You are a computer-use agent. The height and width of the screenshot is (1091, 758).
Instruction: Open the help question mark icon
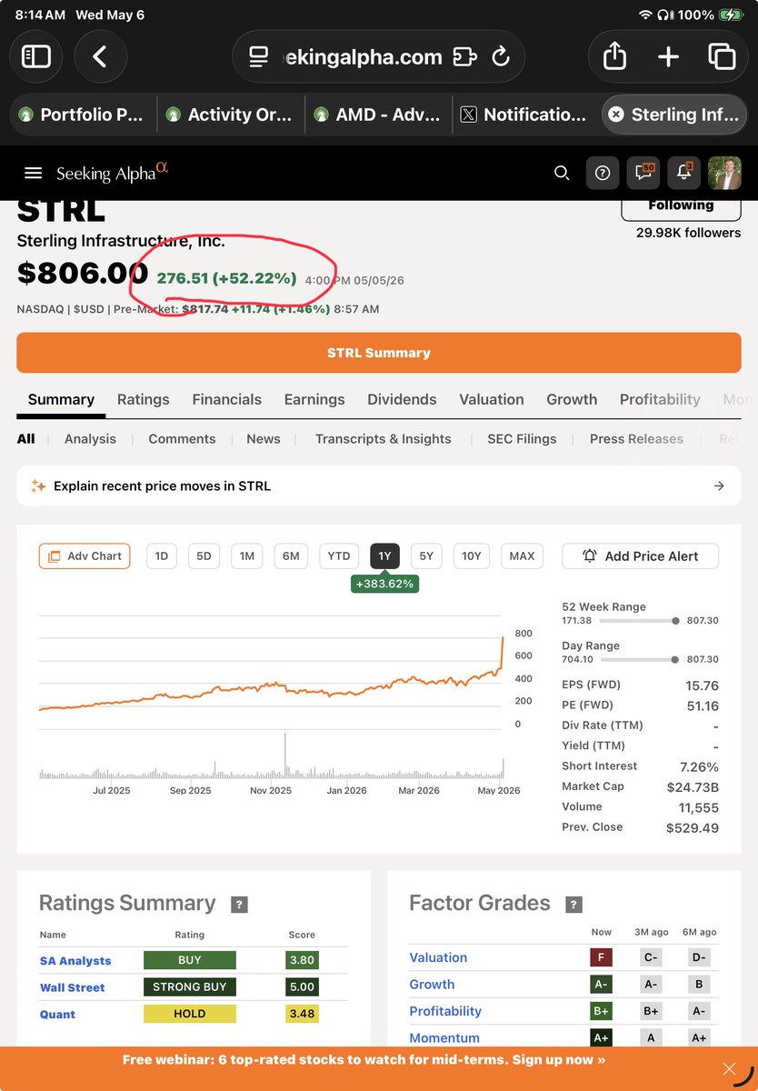pyautogui.click(x=602, y=173)
